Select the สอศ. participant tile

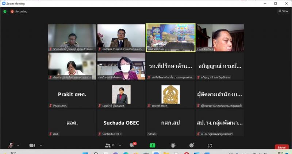[72, 123]
